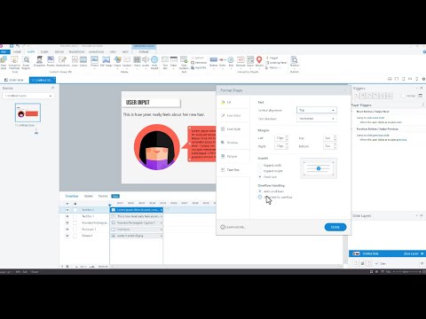Open the Text direction dropdown

317,119
